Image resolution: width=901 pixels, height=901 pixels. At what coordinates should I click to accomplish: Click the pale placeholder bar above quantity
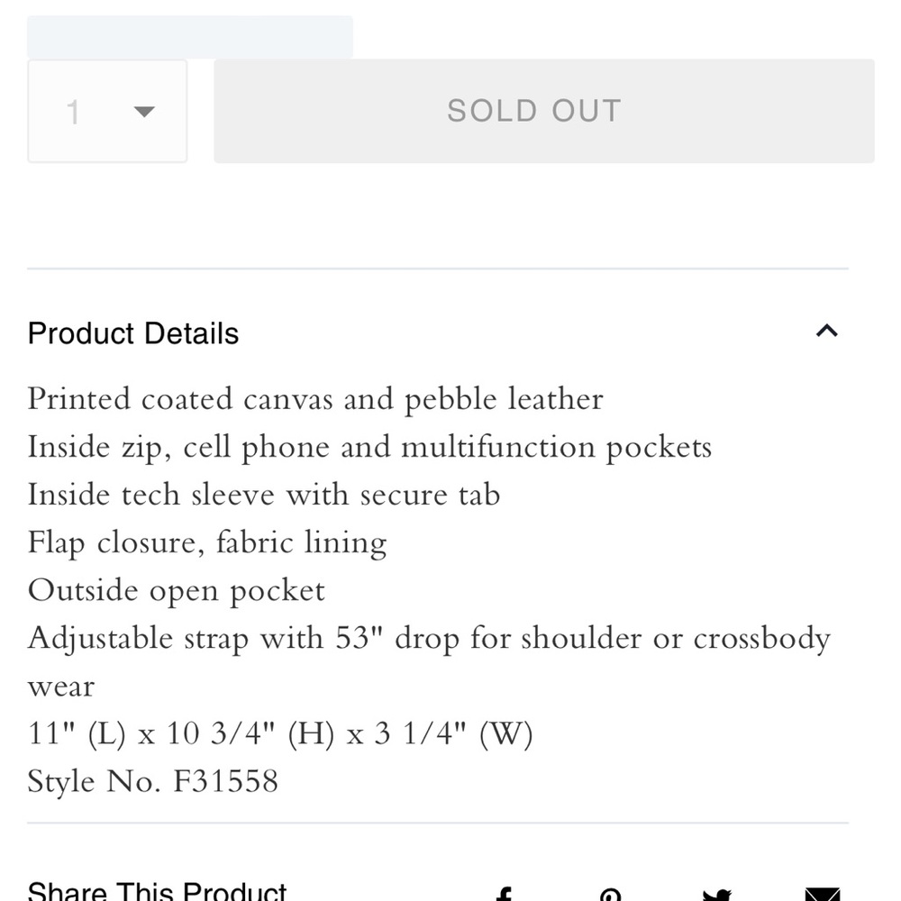coord(190,37)
